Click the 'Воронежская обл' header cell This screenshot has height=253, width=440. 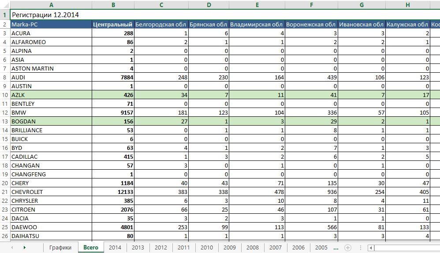[x=311, y=24]
